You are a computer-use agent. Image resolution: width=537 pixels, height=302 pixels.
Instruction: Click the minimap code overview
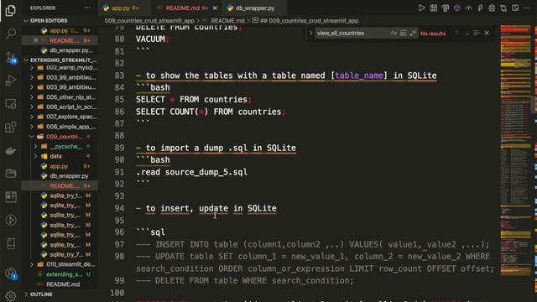515,151
